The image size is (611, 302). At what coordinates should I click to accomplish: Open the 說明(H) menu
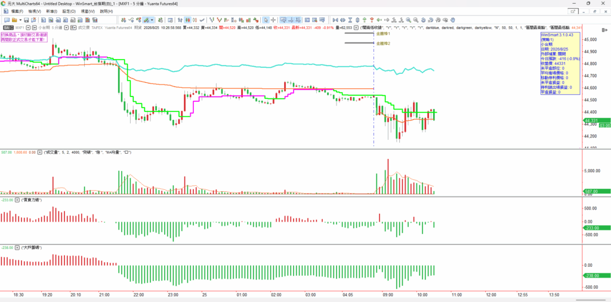click(x=106, y=12)
